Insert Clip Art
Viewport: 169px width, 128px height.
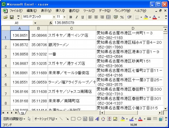109,119
